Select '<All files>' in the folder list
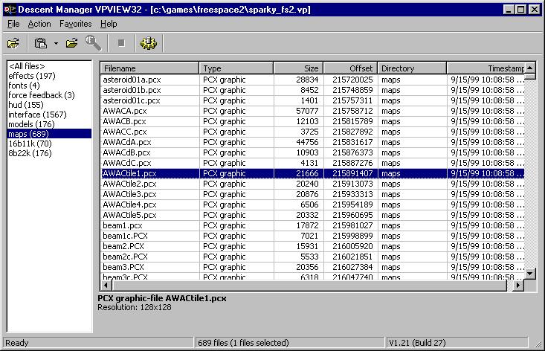Viewport: 545px width, 351px height. click(27, 66)
